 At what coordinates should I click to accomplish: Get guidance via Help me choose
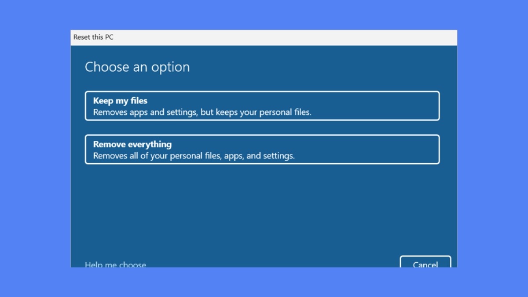[115, 264]
